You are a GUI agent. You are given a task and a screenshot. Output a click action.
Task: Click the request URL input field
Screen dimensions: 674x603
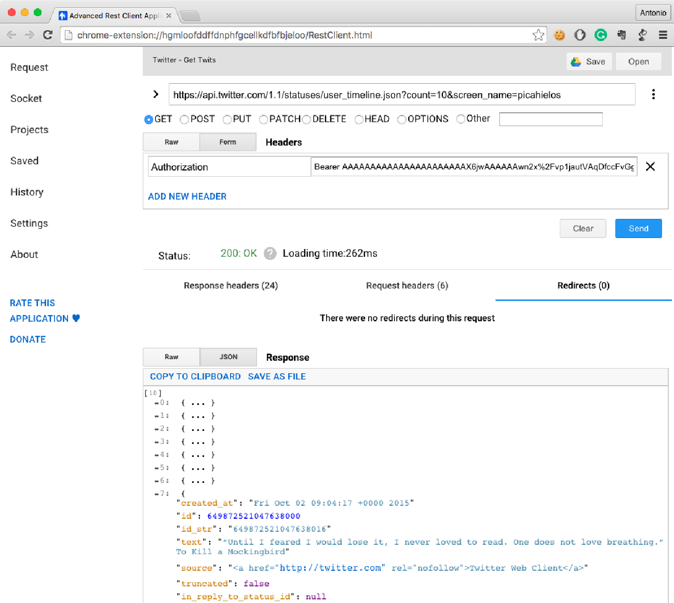pyautogui.click(x=402, y=95)
